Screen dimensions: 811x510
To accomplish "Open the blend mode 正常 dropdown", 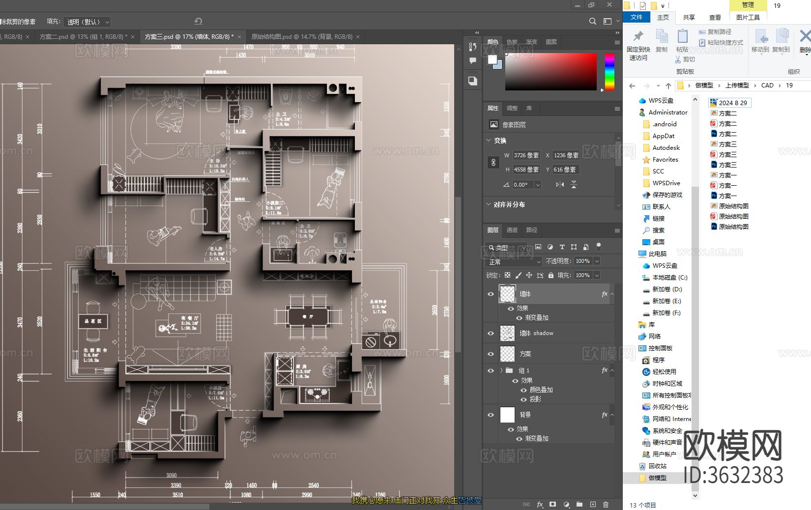I will click(514, 261).
